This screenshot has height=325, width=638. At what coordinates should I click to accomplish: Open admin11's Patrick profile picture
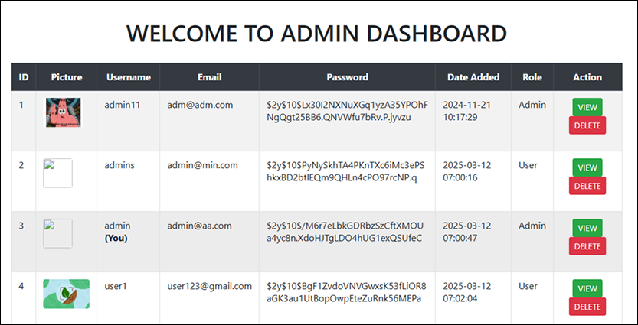coord(63,112)
